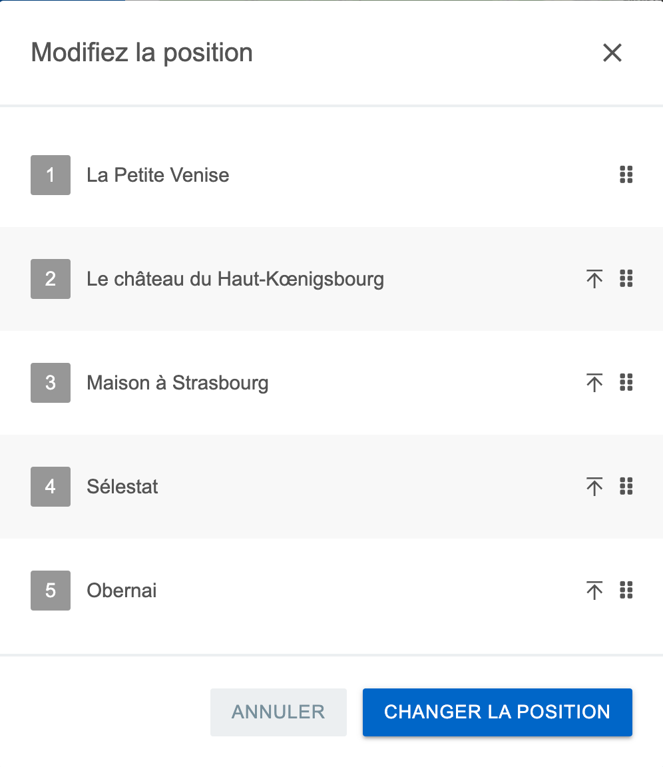The image size is (663, 767).
Task: Close the Modifiez la position dialog
Action: point(612,53)
